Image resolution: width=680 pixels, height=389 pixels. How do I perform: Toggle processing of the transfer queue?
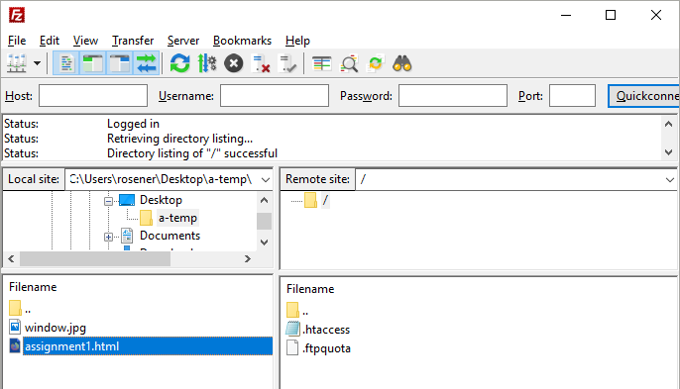(x=207, y=63)
